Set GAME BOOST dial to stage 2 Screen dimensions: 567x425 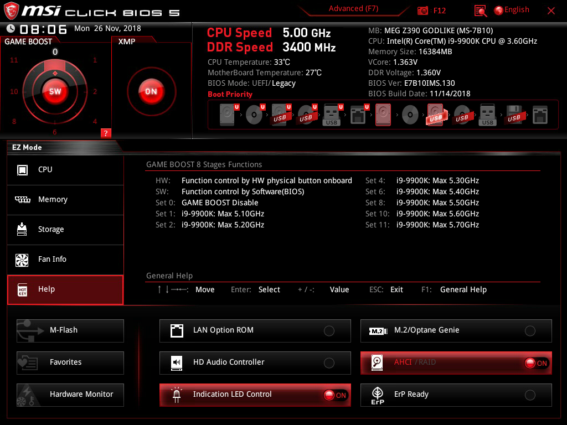pyautogui.click(x=95, y=91)
